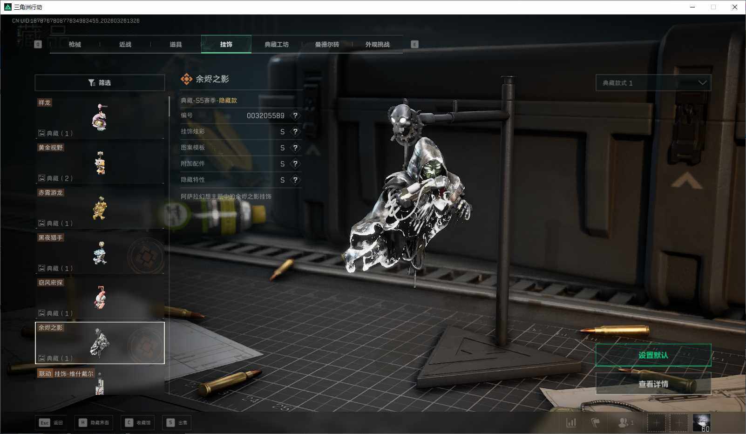Click the first empty squad slot plus
The width and height of the screenshot is (746, 434).
point(656,423)
